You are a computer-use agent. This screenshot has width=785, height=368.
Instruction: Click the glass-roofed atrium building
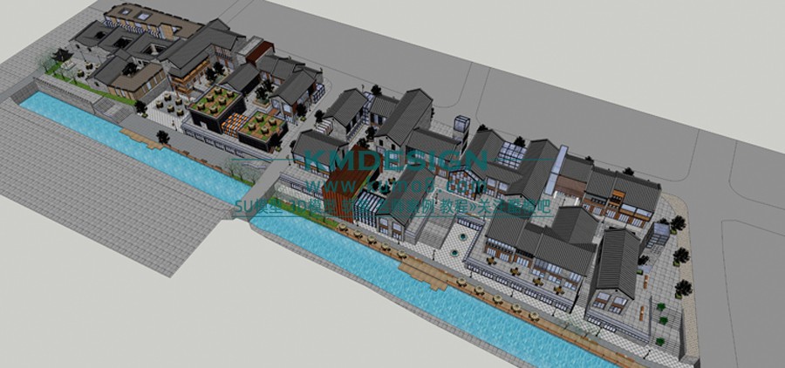click(513, 155)
